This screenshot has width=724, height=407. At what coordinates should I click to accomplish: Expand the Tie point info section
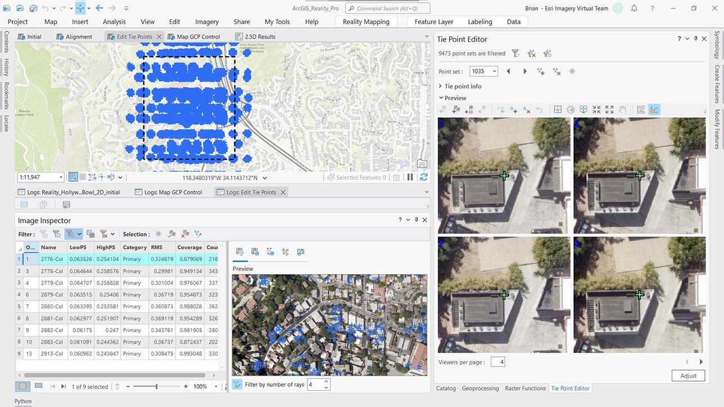tap(440, 86)
